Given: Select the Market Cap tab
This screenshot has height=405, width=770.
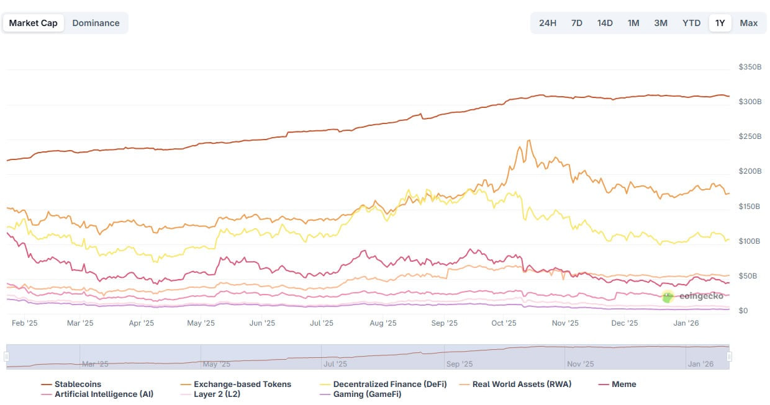Looking at the screenshot, I should pyautogui.click(x=34, y=22).
